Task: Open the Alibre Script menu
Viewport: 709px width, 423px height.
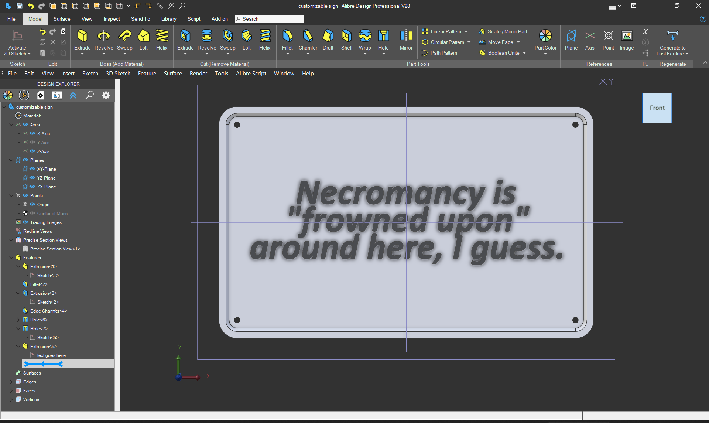Action: click(251, 74)
